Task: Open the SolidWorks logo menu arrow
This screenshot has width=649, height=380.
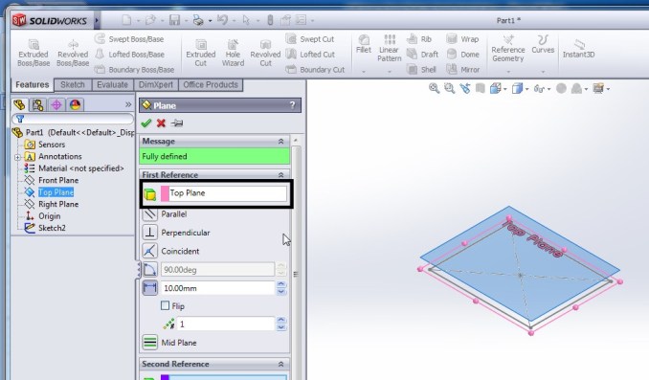Action: pyautogui.click(x=97, y=20)
